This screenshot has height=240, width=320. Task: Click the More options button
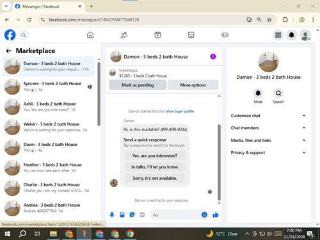click(x=193, y=85)
